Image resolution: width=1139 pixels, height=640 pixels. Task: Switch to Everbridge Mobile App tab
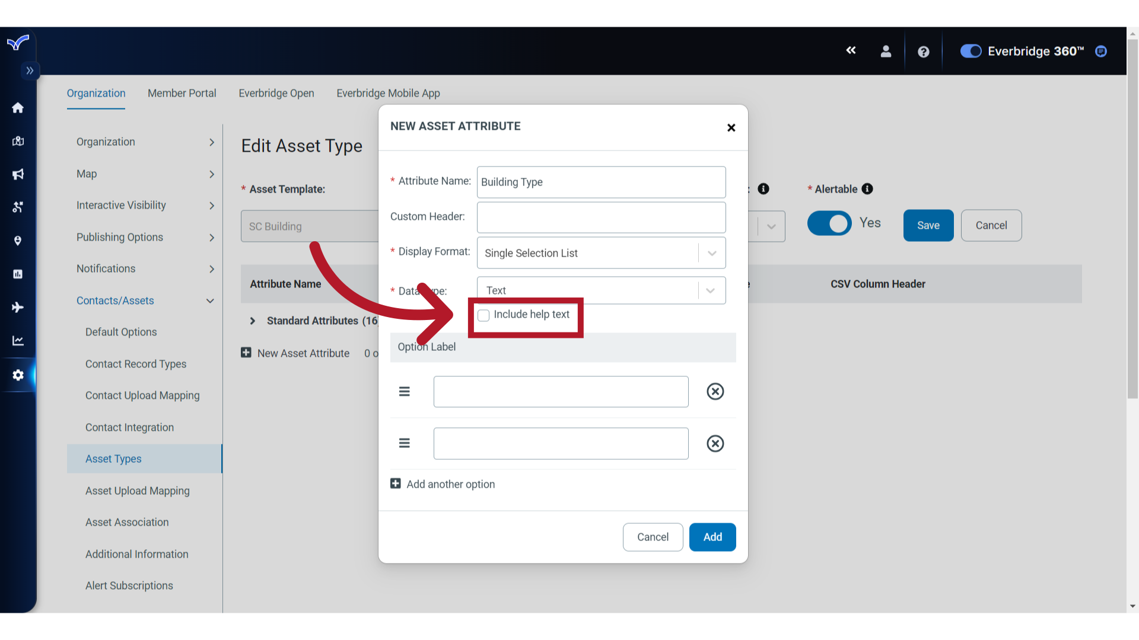pos(388,93)
